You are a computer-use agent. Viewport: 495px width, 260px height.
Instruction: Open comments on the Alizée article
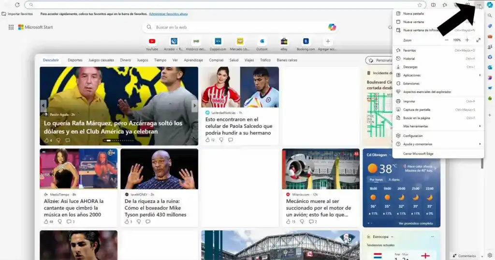(x=69, y=222)
